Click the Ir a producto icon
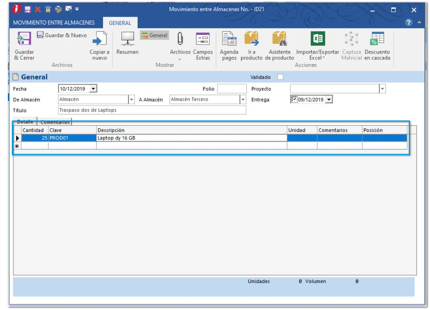Viewport: 430px width, 310px height. 252,39
